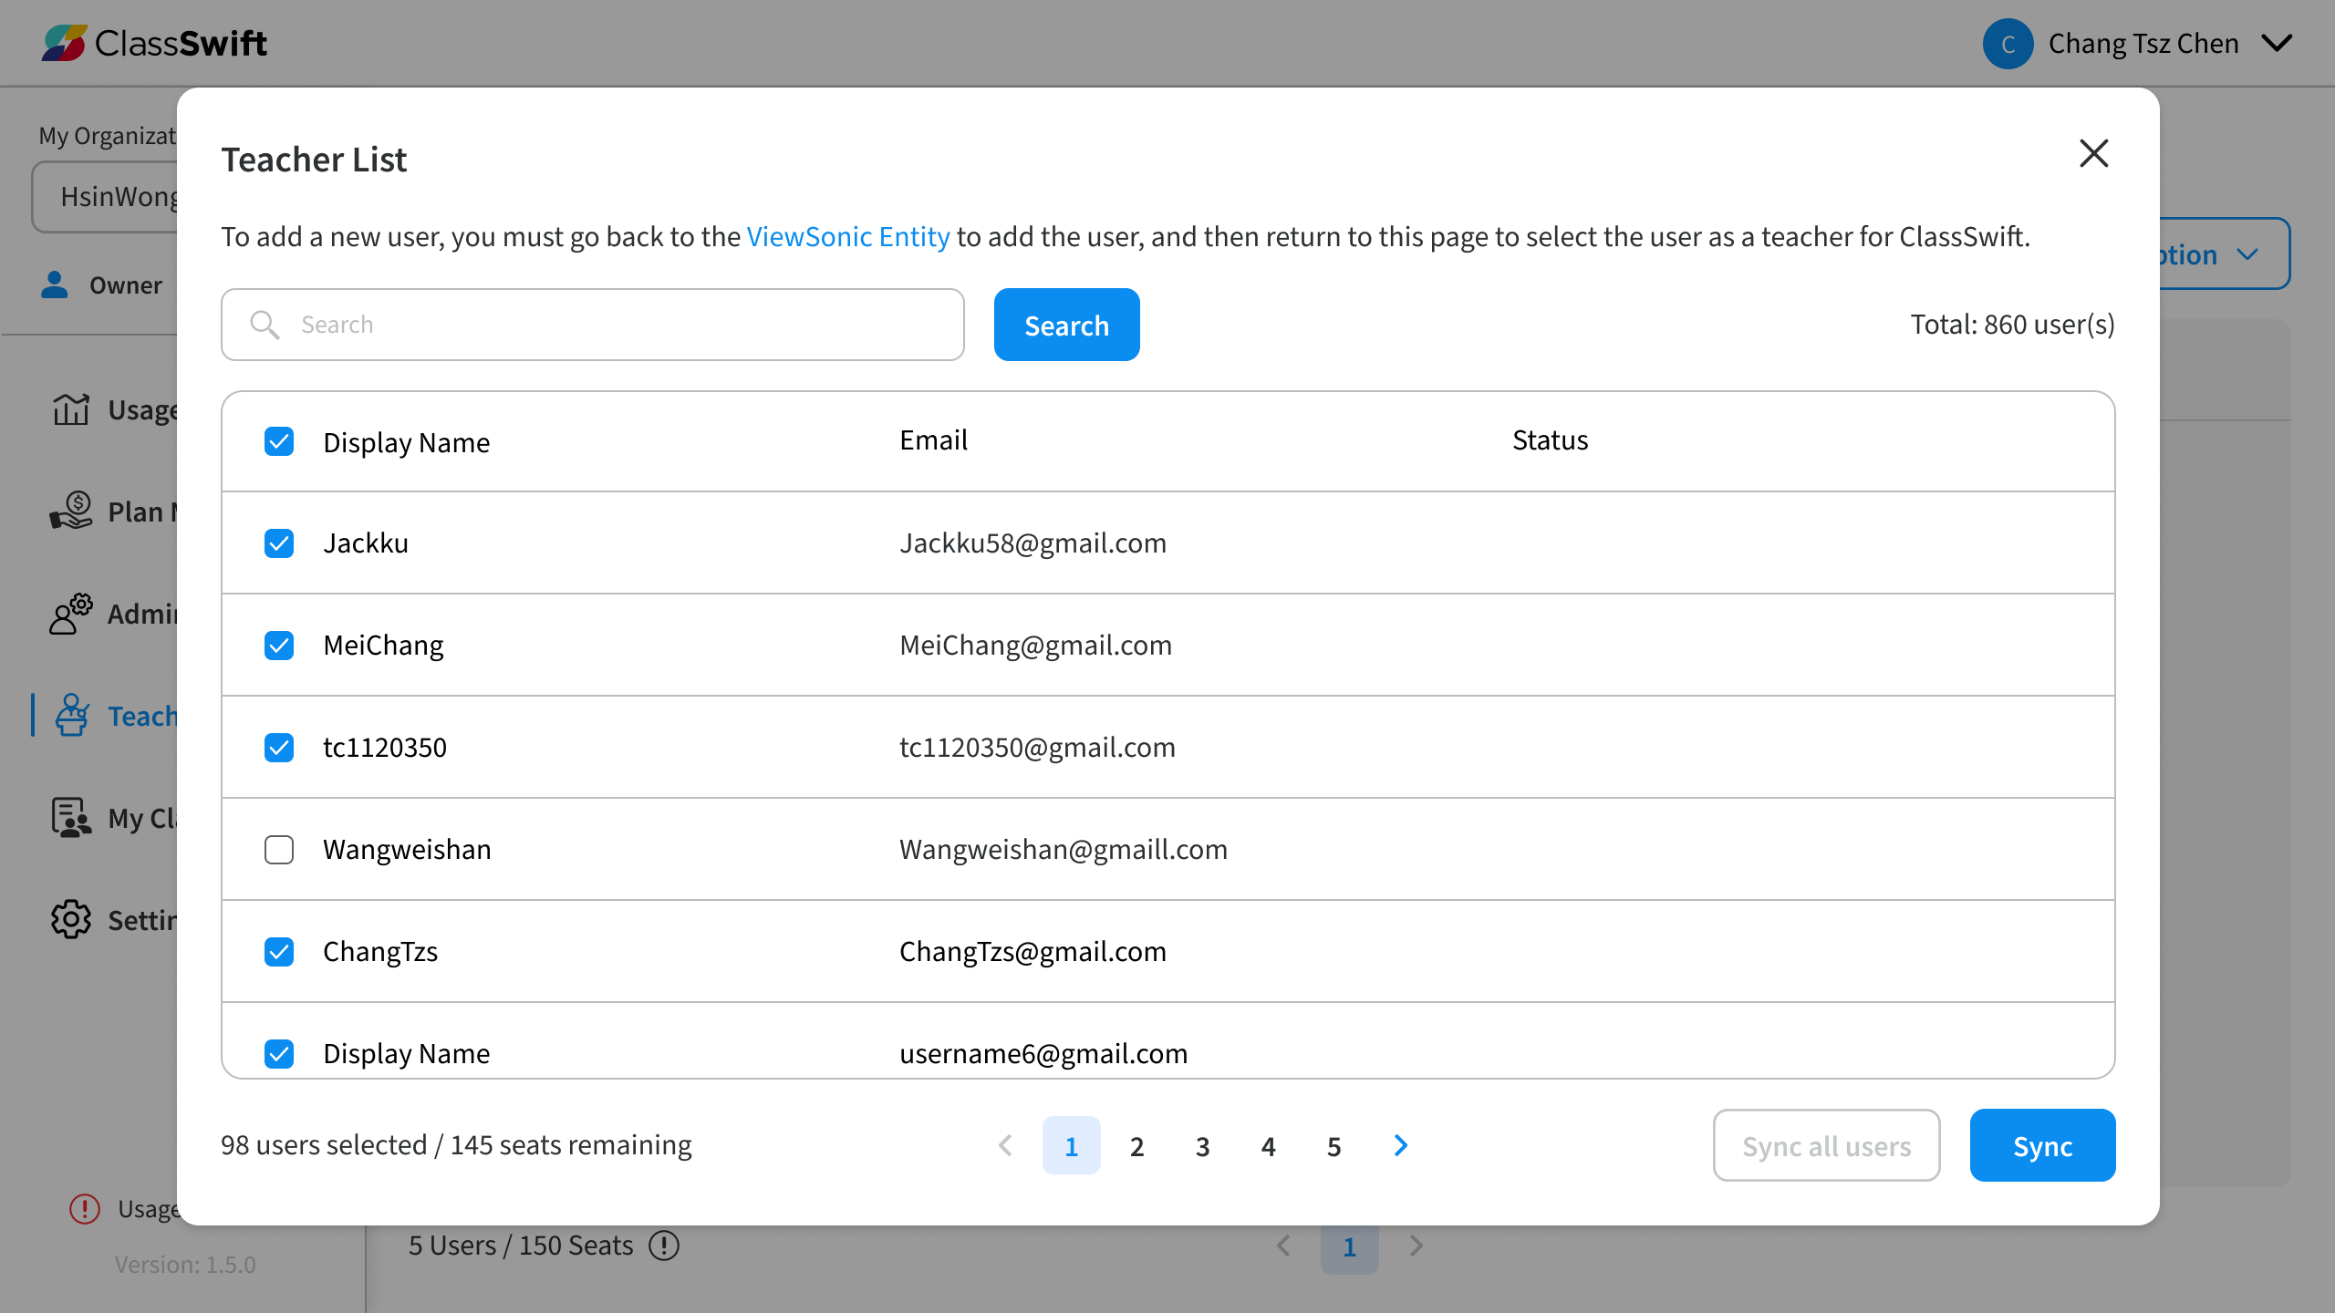Click the blue Sync button
Viewport: 2335px width, 1313px height.
pos(2042,1146)
